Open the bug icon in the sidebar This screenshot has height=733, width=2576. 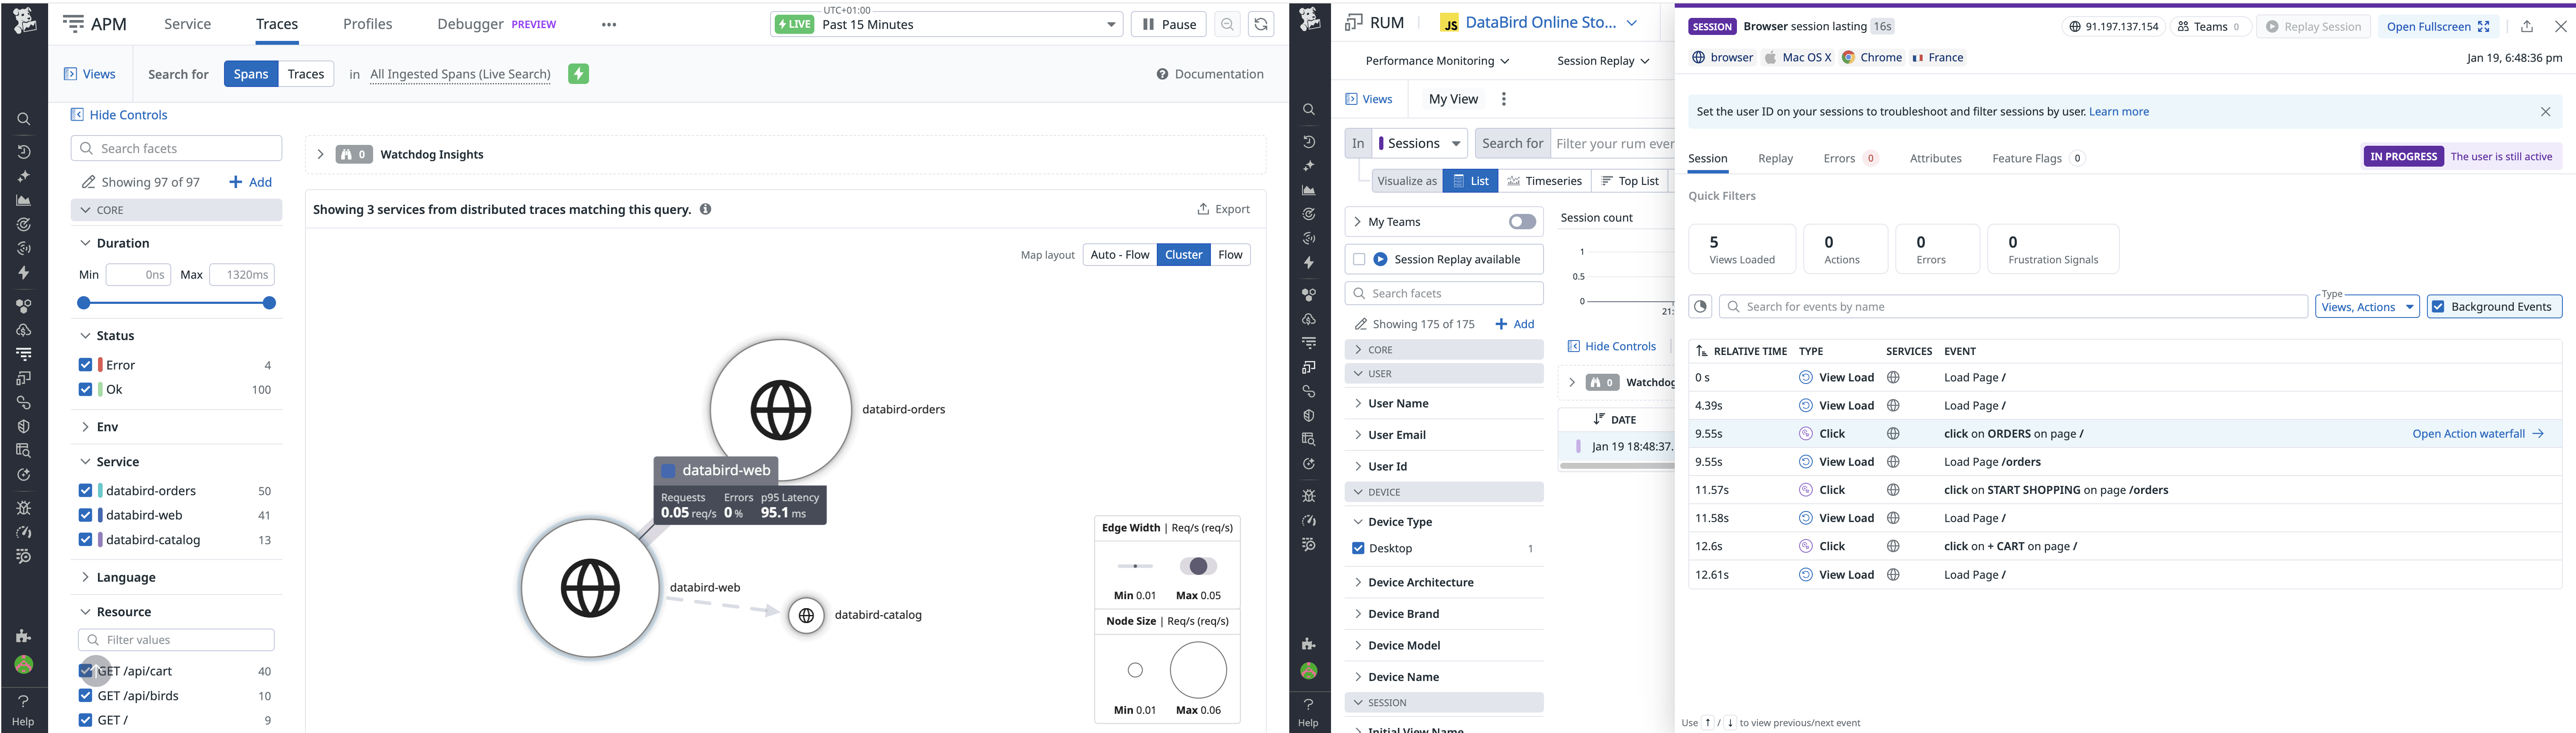coord(24,508)
